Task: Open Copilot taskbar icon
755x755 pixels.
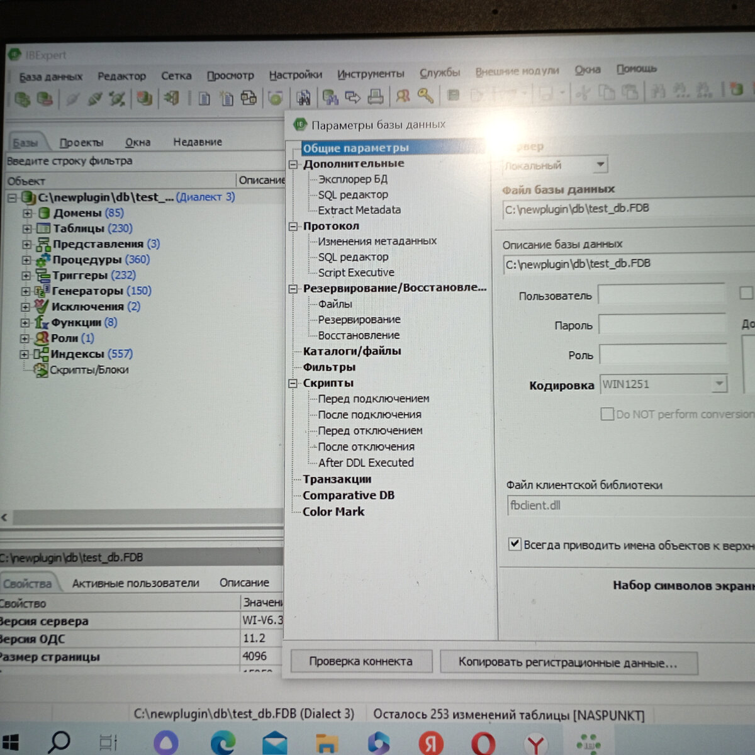Action: coord(379,744)
